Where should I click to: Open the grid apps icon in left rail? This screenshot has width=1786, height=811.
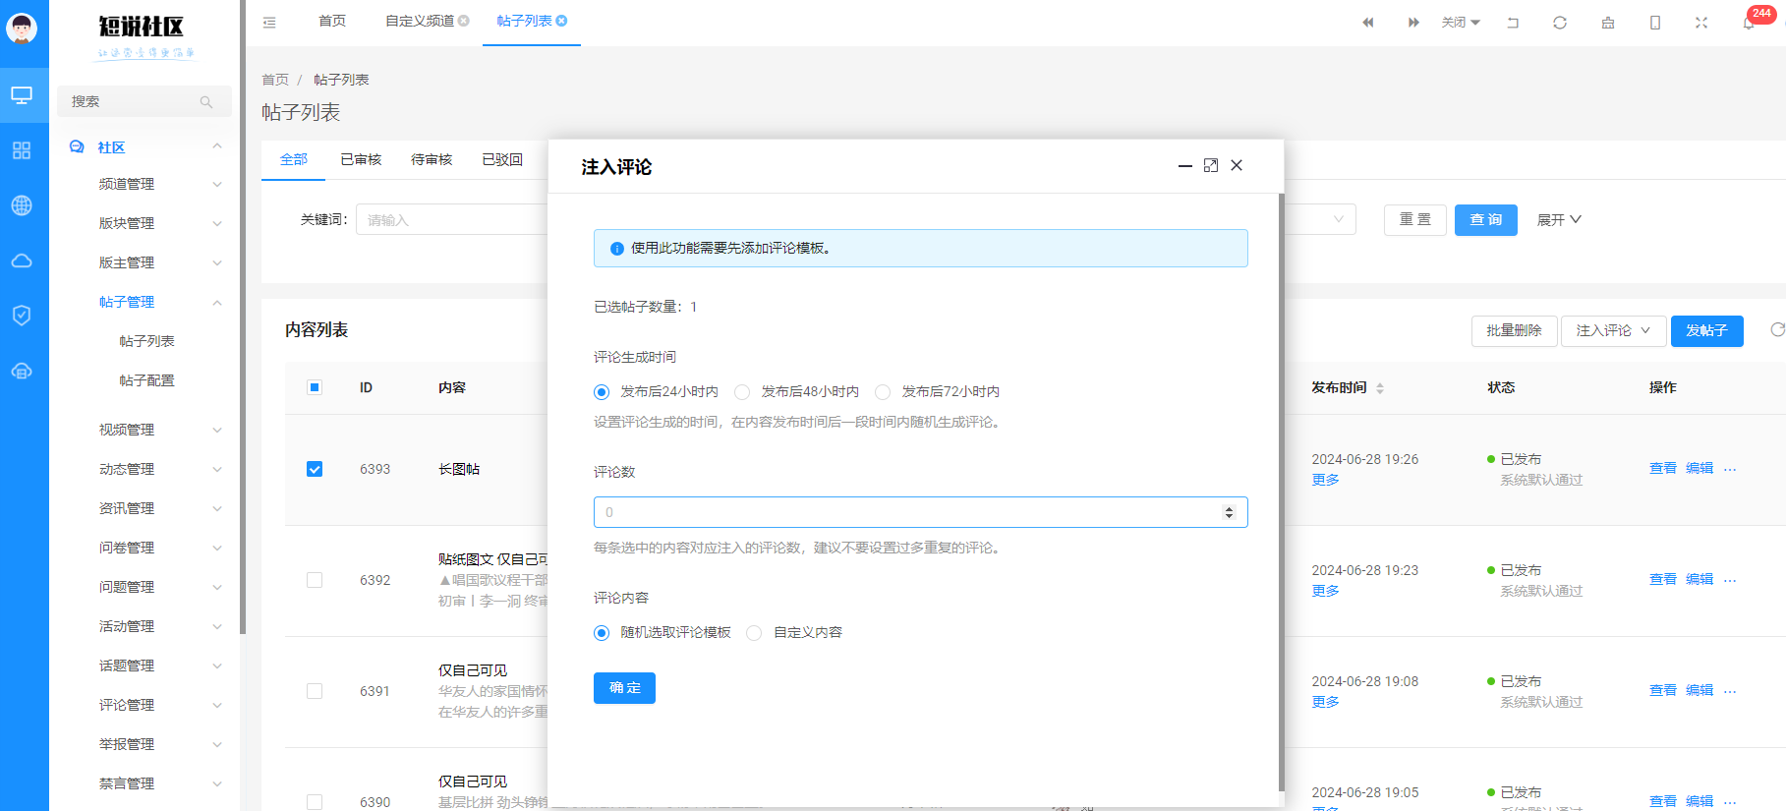(22, 150)
